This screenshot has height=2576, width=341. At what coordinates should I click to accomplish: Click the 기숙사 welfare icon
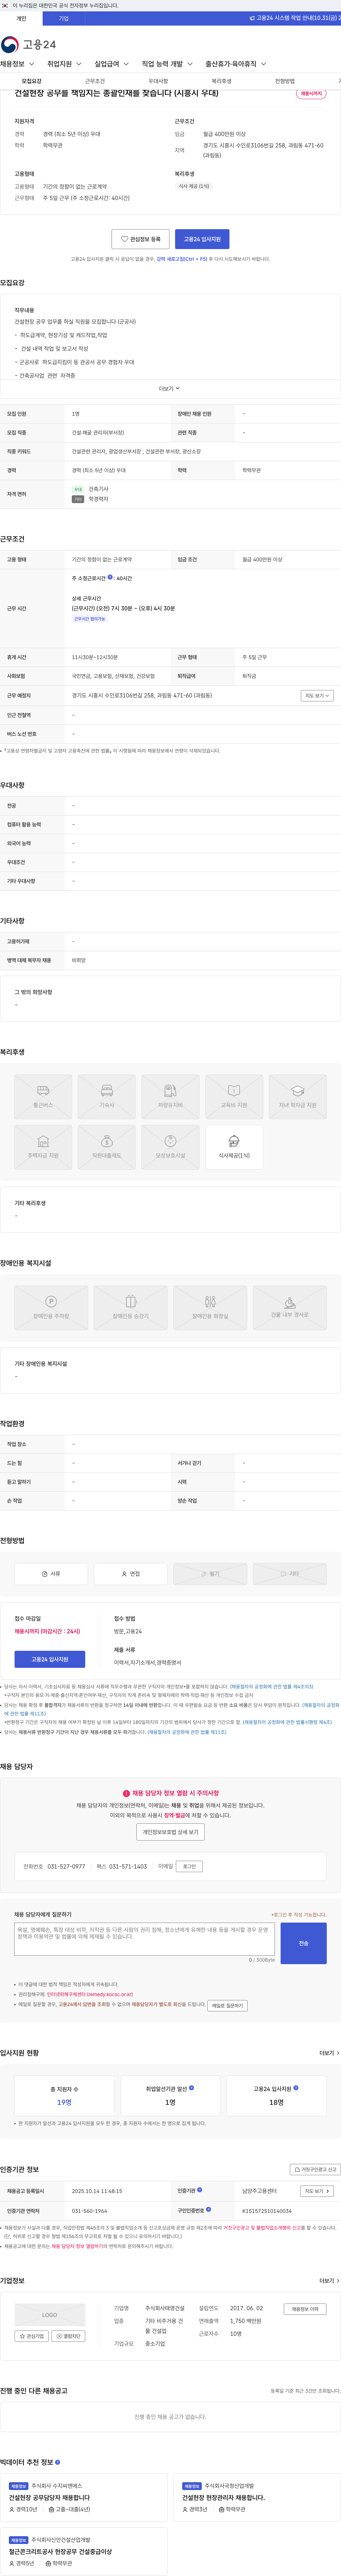click(107, 1096)
